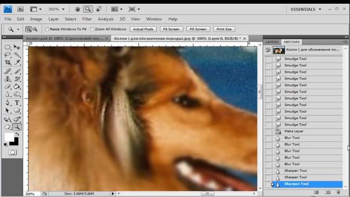Set history brush source on snapshot row
Image resolution: width=350 pixels, height=197 pixels.
(268, 50)
